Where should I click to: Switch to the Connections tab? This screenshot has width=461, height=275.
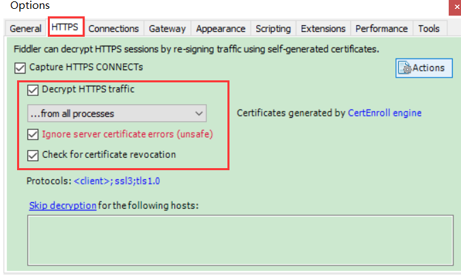[113, 29]
